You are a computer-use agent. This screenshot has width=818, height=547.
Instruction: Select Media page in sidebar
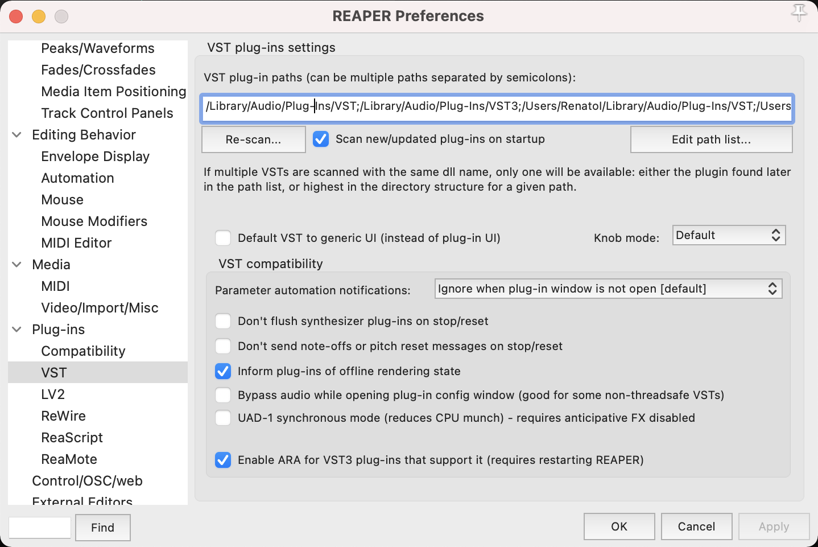51,265
